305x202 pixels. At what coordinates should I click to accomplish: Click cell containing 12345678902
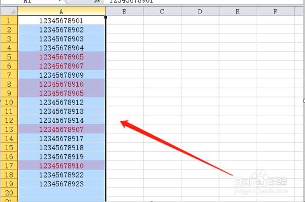(x=62, y=29)
